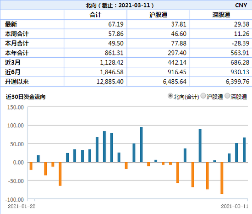Screen dimensions: 252x214
Task: Click the 最新 row label
Action: (x=11, y=24)
